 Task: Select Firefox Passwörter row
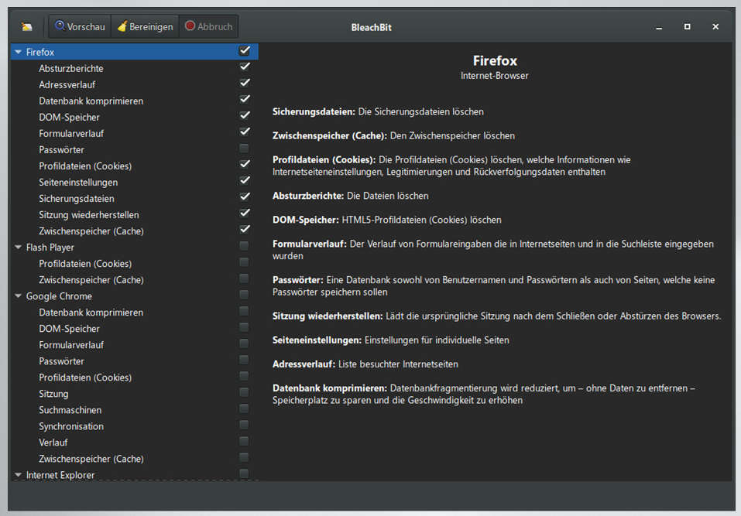(61, 149)
